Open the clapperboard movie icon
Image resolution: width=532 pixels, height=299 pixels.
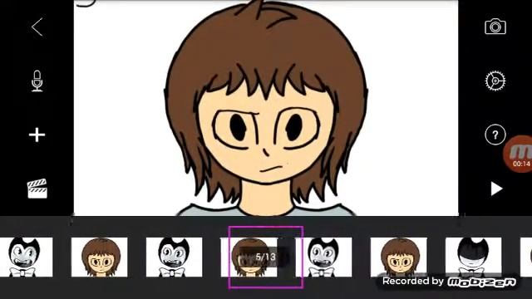[x=37, y=189]
